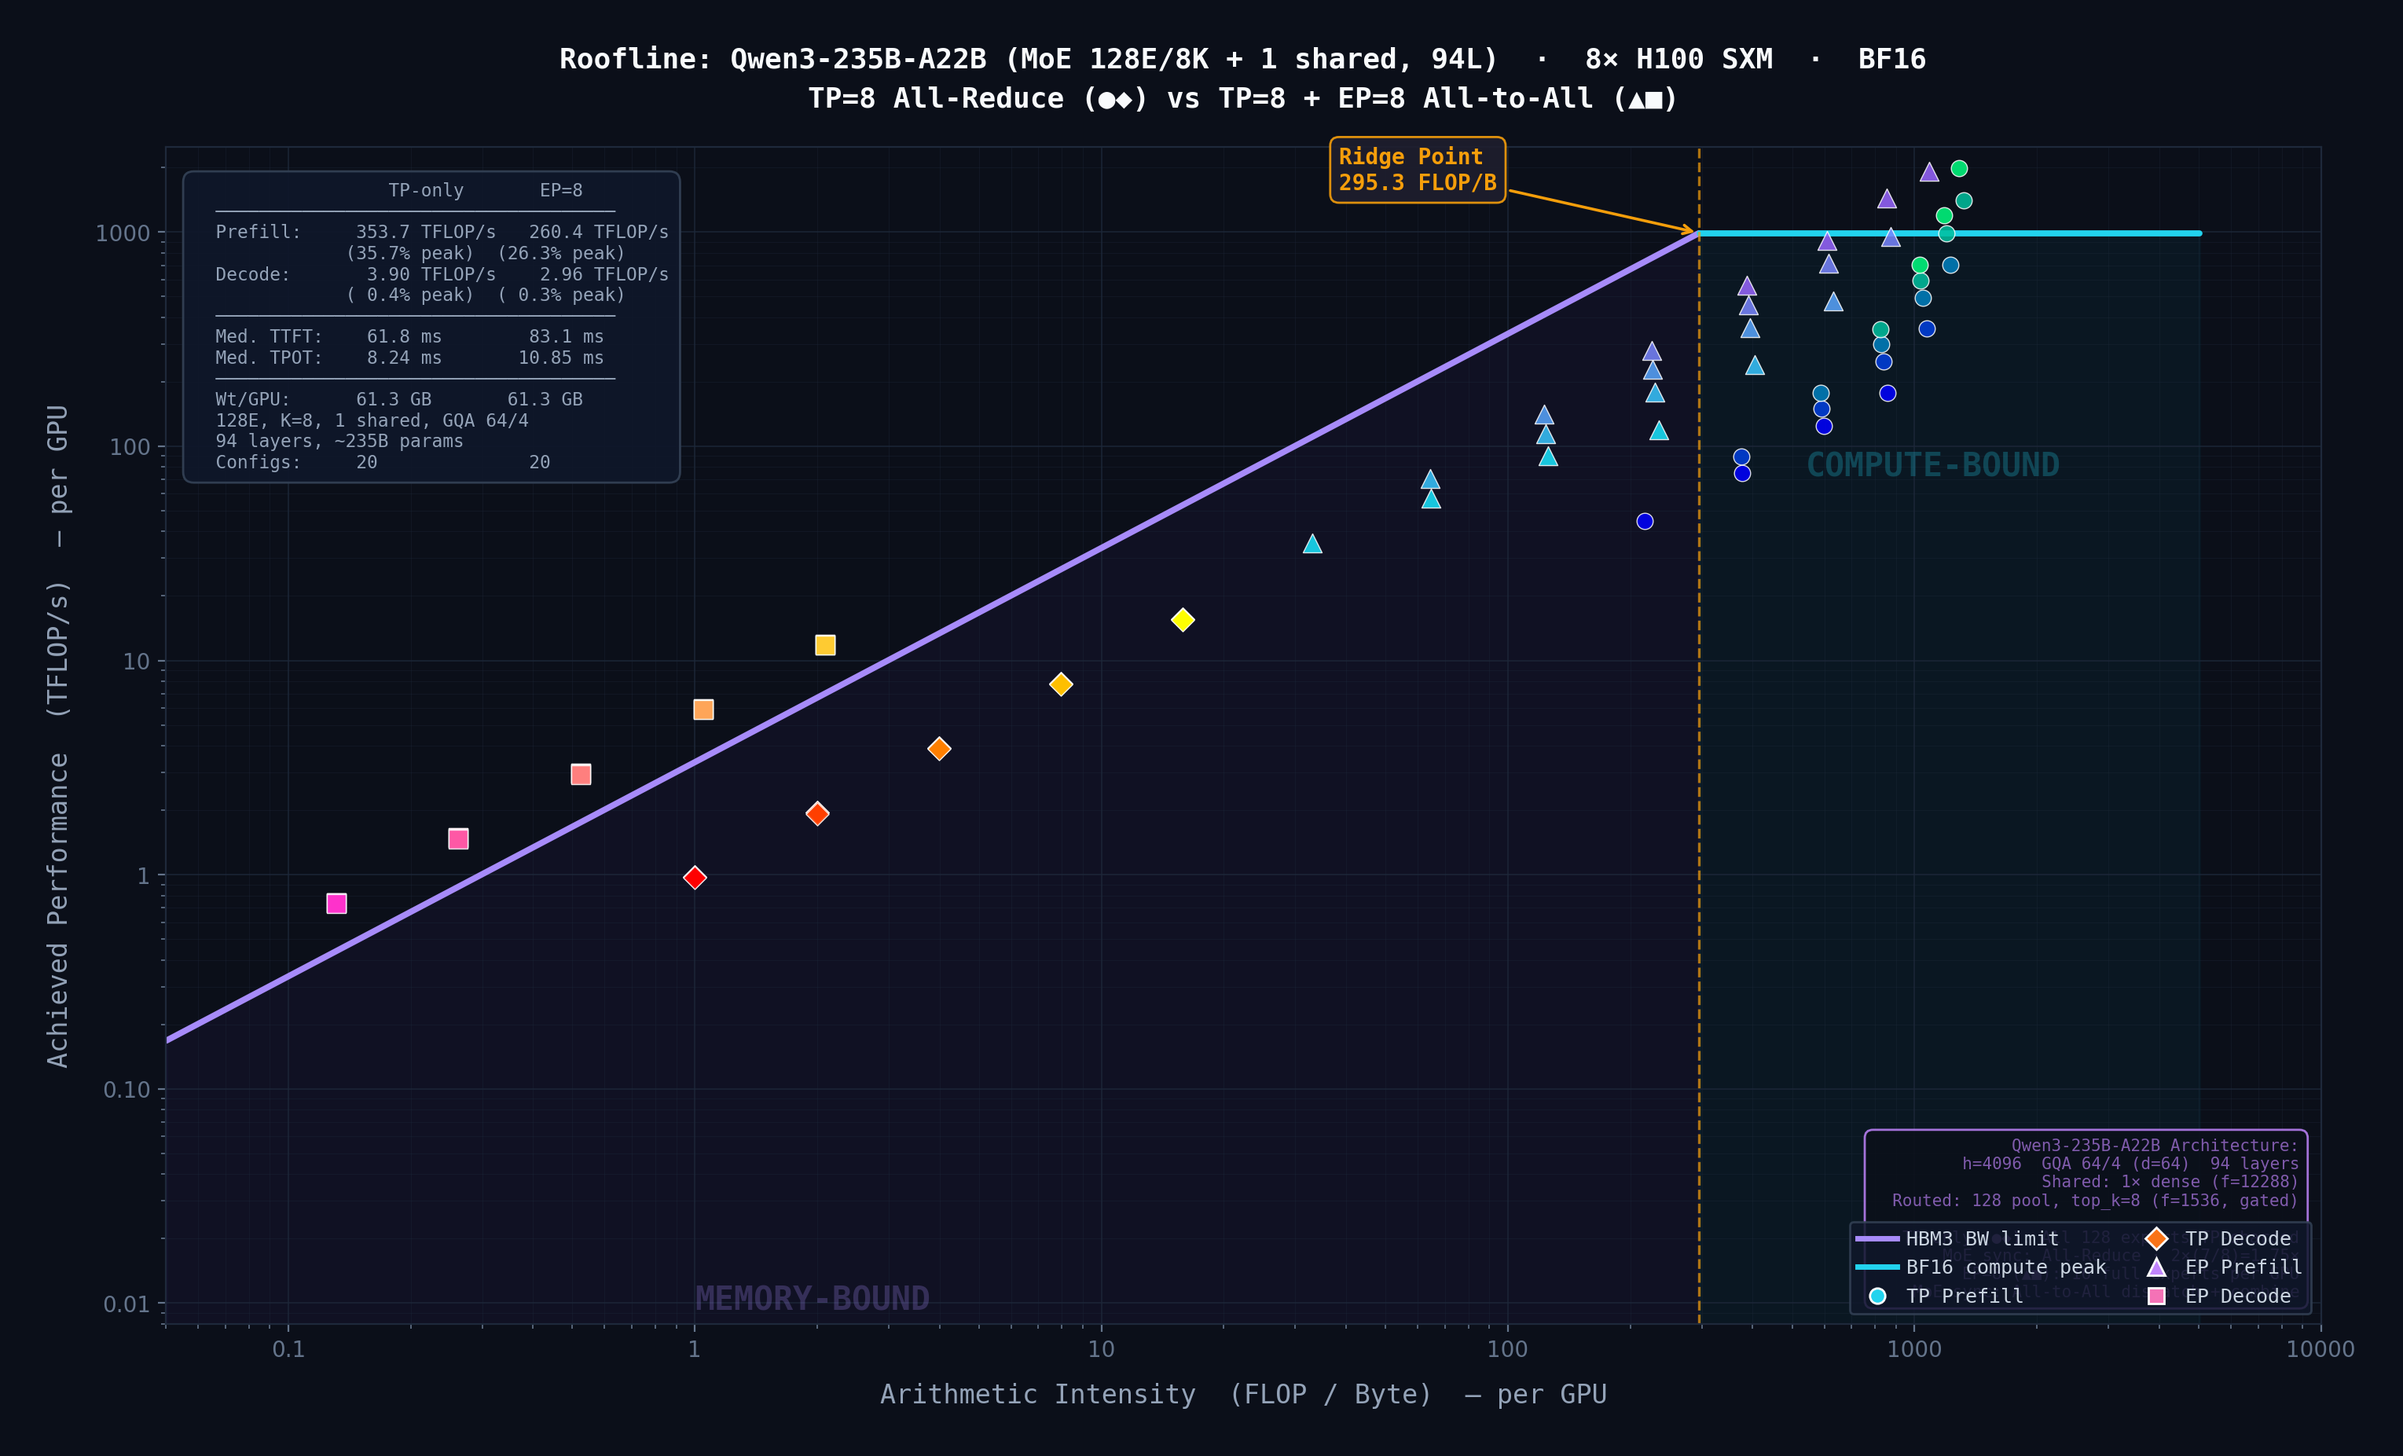Click 'Qwen3-235B-A22B Architecture:' heading in corner box

pyautogui.click(x=2155, y=1145)
